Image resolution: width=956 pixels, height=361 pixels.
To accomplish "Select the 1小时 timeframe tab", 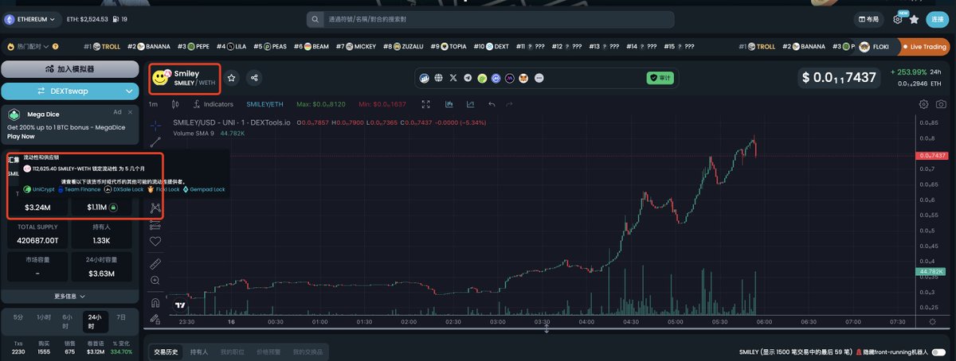I will click(43, 316).
